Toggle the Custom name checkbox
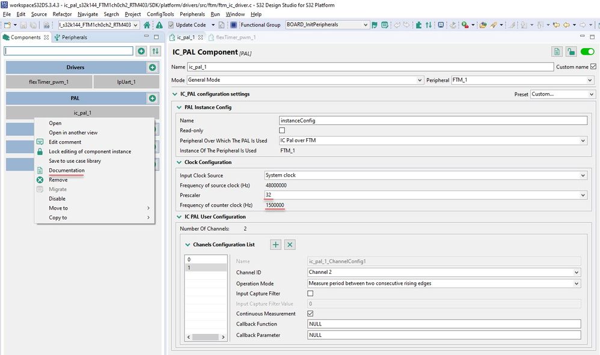 pyautogui.click(x=593, y=67)
